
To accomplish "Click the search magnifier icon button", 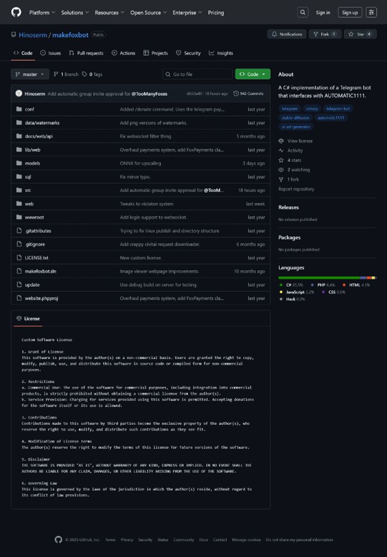I will tap(302, 12).
